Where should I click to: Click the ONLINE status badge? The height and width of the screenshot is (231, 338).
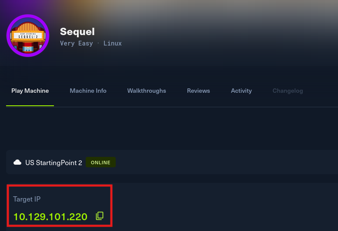click(x=100, y=162)
